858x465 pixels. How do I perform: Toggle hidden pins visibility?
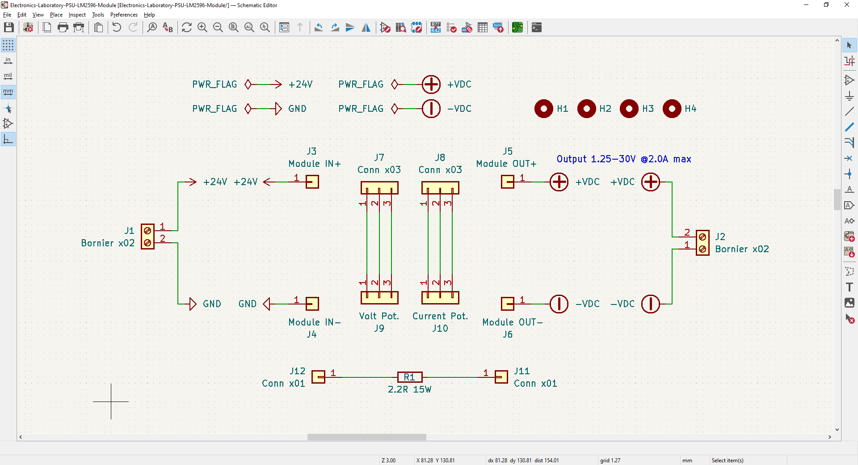(x=8, y=124)
